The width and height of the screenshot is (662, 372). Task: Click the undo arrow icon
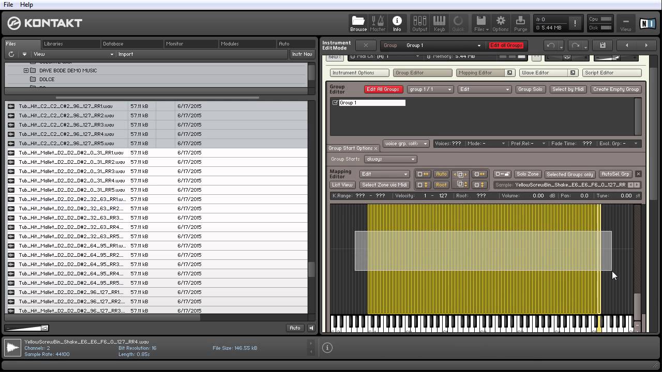coord(551,45)
